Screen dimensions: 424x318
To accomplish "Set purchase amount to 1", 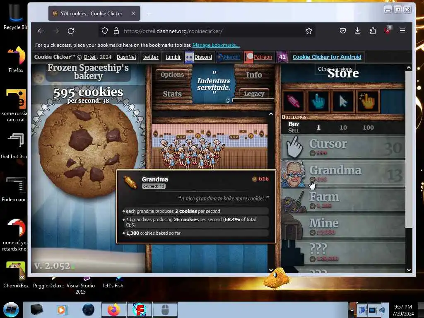I will (318, 128).
